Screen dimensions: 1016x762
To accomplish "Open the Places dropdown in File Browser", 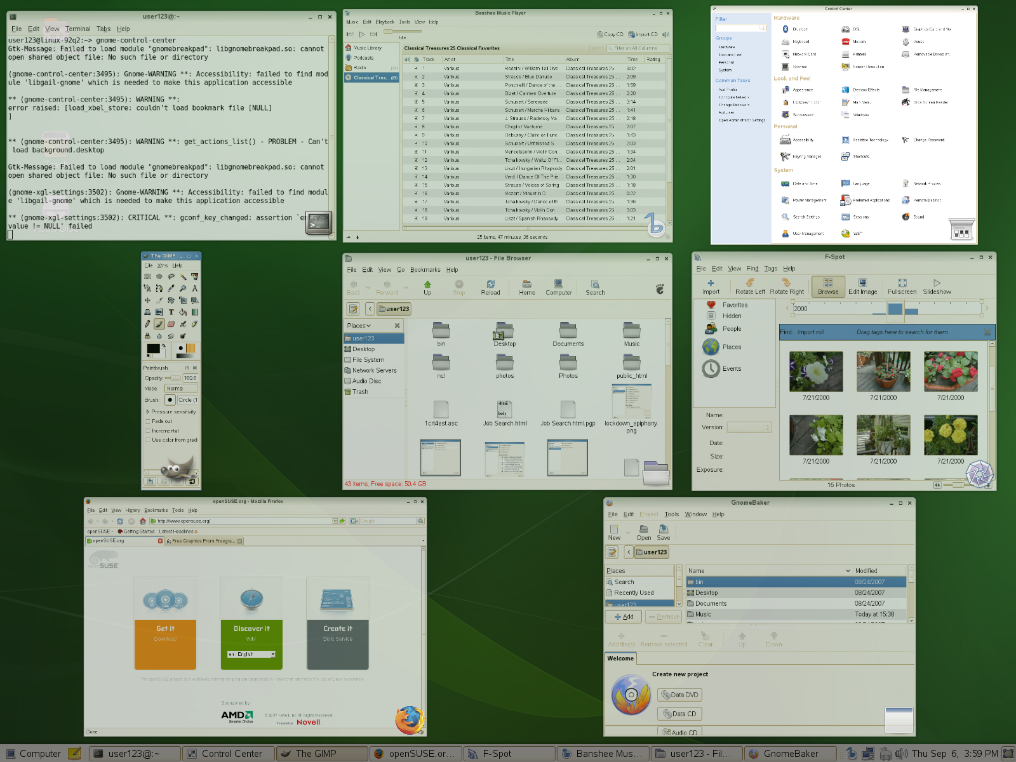I will pyautogui.click(x=359, y=326).
